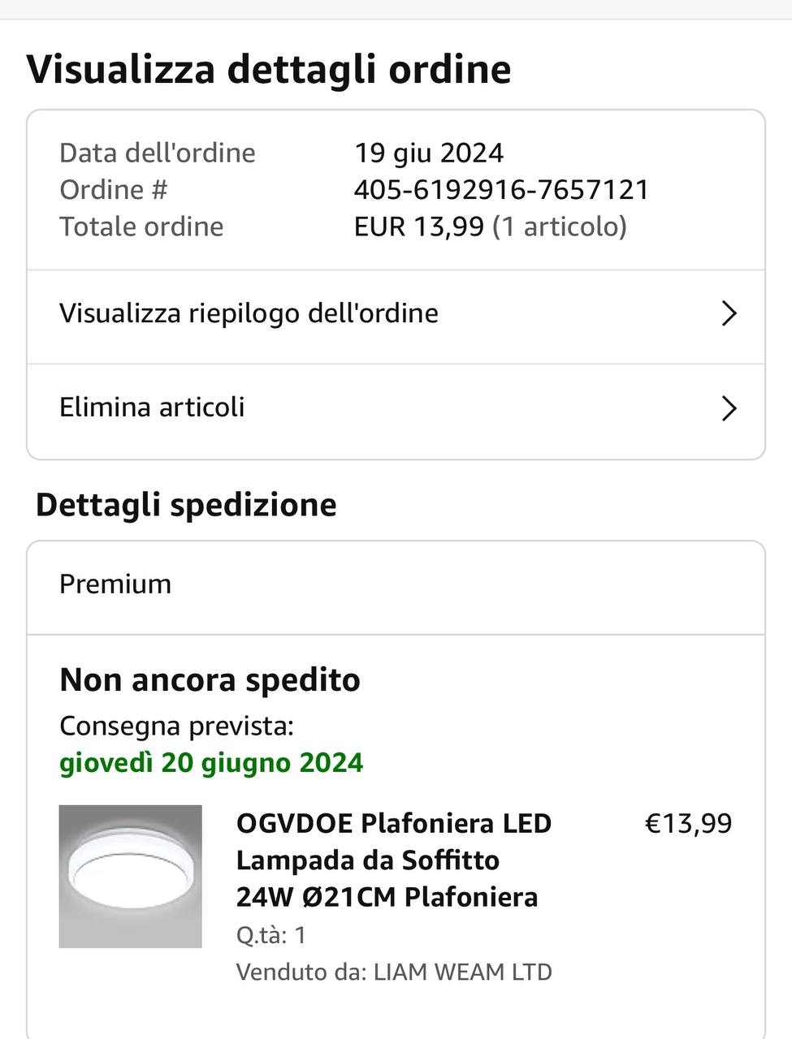Expand the Visualizza riepilogo dell'ordine chevron
Screen dimensions: 792x1039
pos(729,313)
